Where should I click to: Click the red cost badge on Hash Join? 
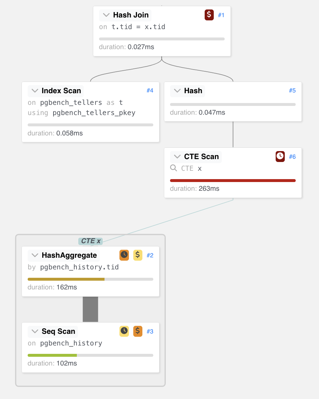pos(209,15)
